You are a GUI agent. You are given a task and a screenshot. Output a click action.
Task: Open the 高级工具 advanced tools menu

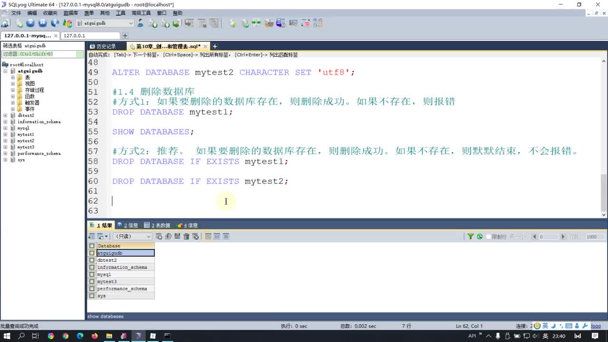click(141, 13)
